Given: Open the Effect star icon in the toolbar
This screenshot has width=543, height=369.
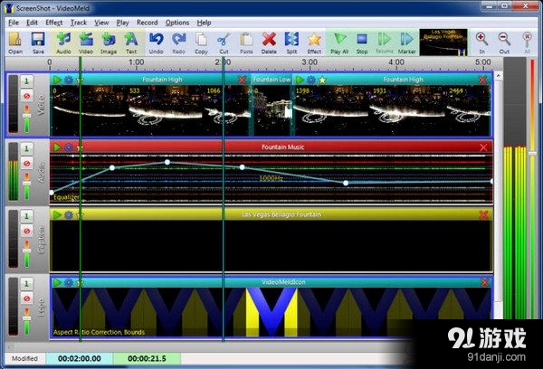Looking at the screenshot, I should tap(314, 43).
